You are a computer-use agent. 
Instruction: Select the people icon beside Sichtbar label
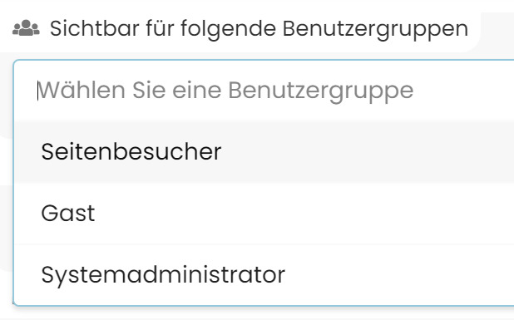pos(26,28)
